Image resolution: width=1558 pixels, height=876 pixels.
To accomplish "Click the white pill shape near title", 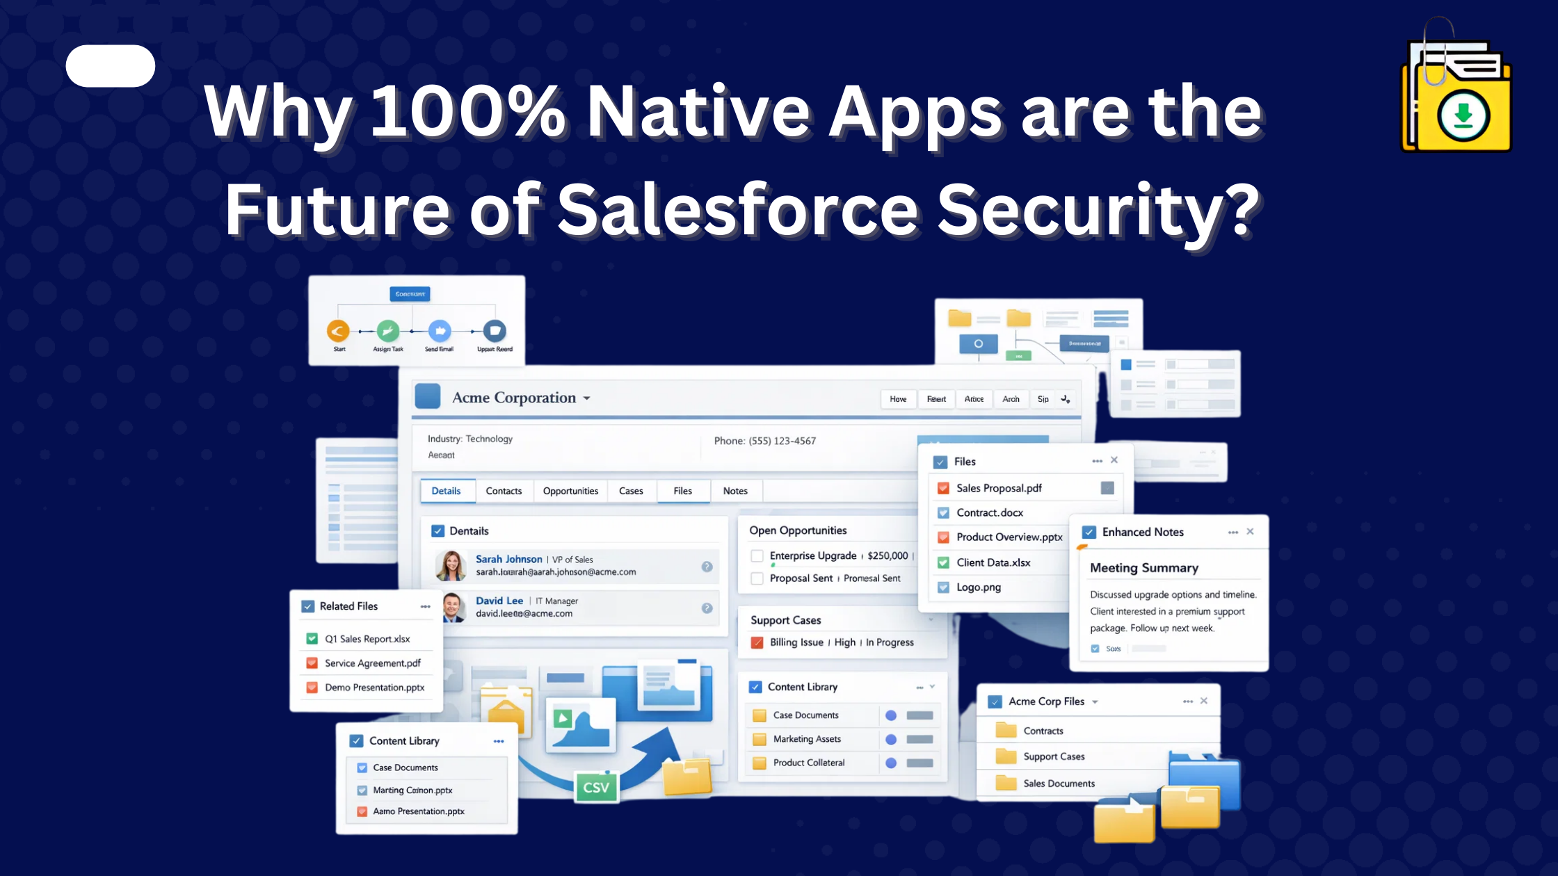I will pos(111,66).
